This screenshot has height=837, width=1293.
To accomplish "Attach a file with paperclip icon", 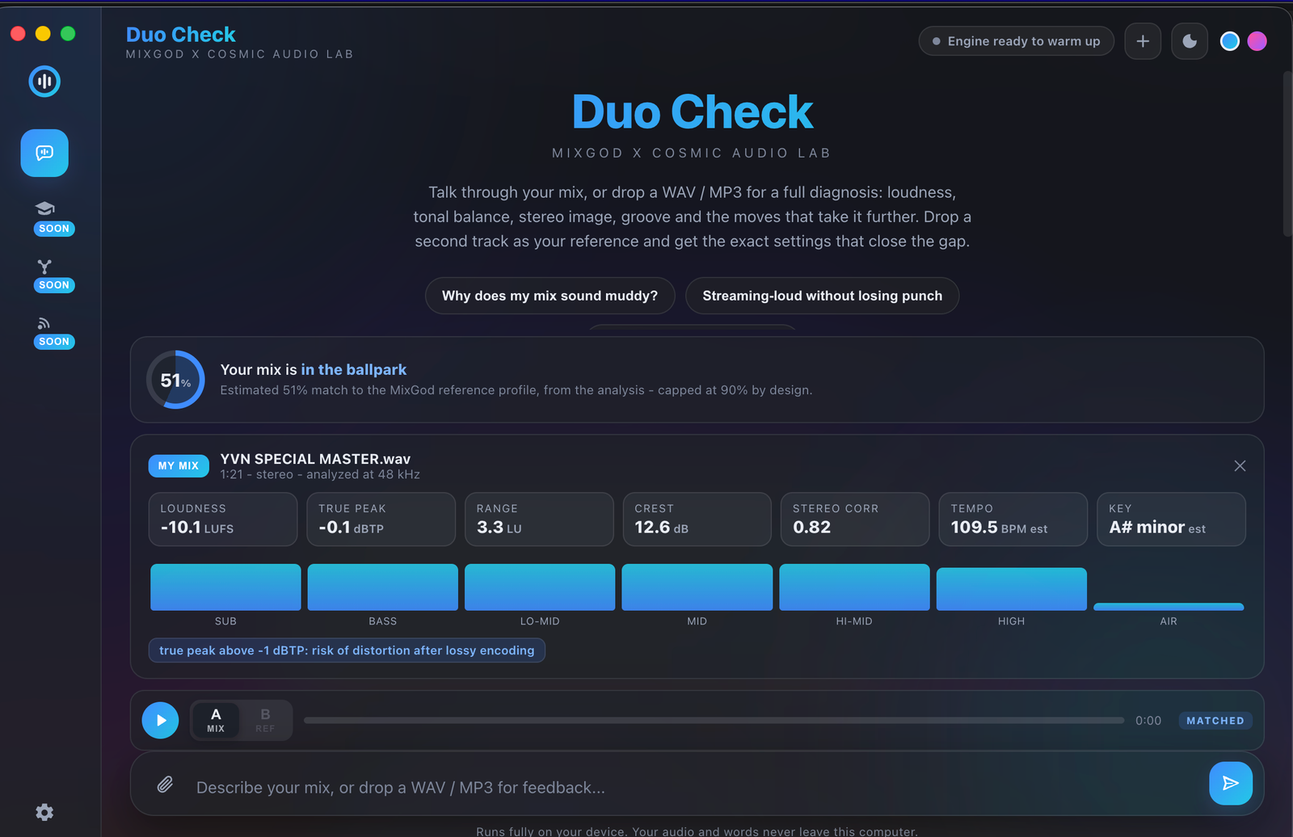I will click(x=165, y=784).
